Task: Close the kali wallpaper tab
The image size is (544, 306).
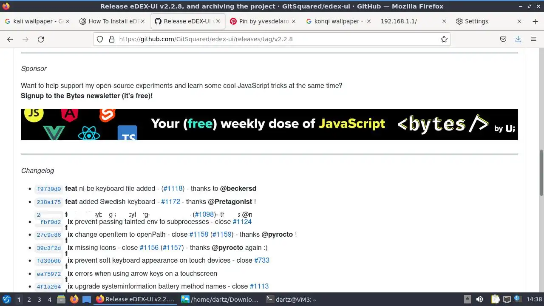Action: [x=68, y=21]
